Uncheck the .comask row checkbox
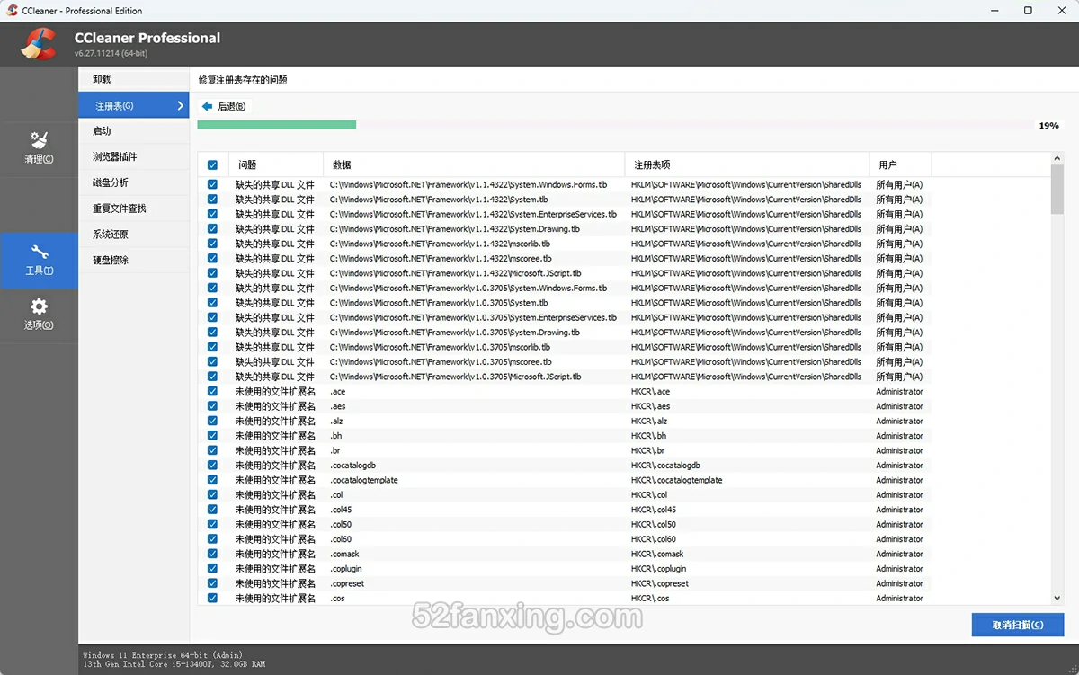1079x675 pixels. click(x=212, y=554)
